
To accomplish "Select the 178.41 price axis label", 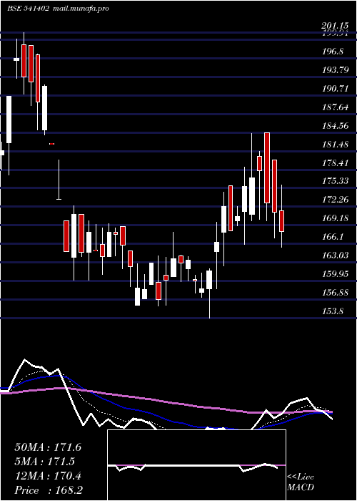I will coord(336,163).
